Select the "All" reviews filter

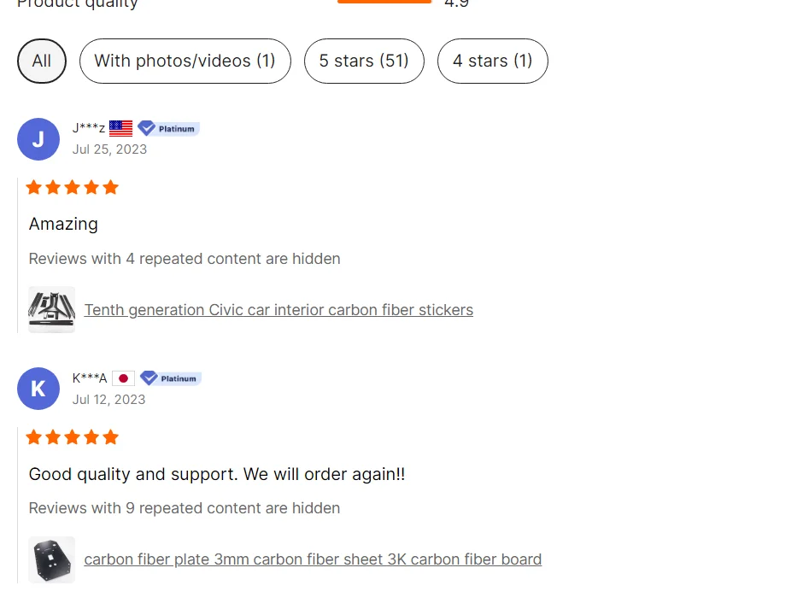click(42, 61)
